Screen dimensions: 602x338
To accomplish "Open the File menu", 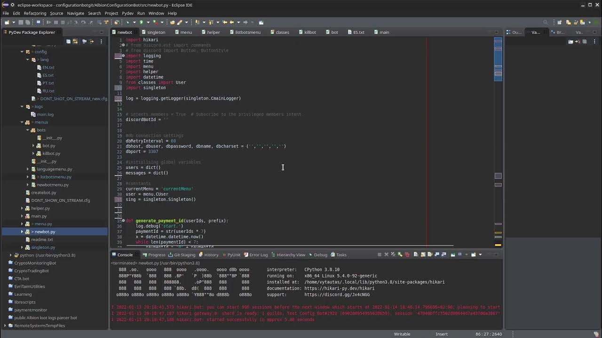I will [x=6, y=13].
